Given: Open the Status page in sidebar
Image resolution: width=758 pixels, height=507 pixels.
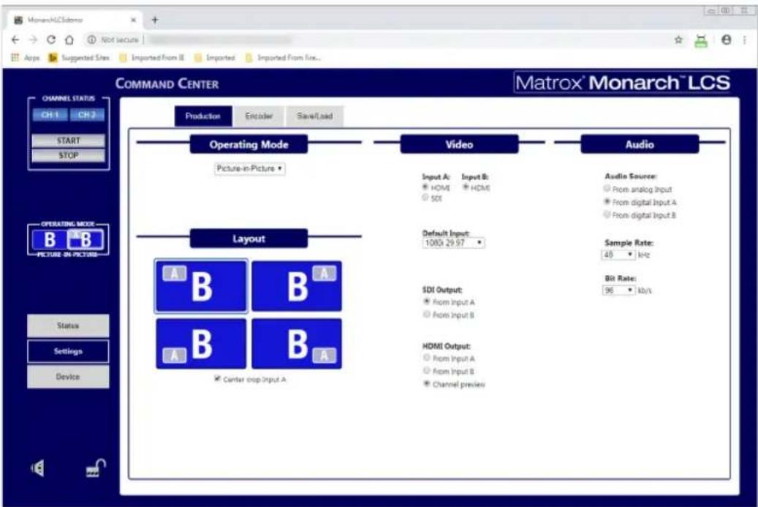Looking at the screenshot, I should point(68,326).
